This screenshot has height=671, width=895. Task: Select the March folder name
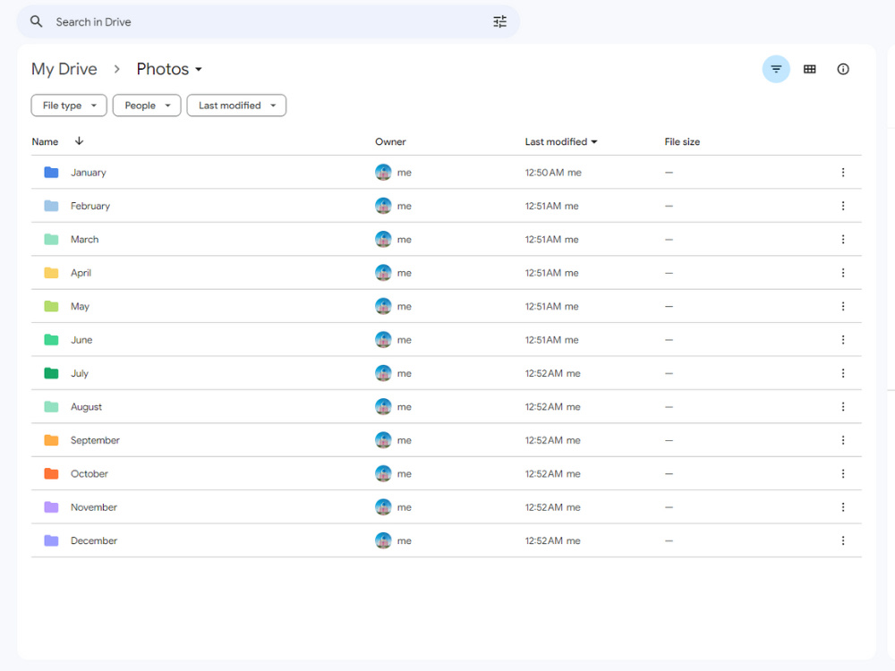(x=84, y=239)
